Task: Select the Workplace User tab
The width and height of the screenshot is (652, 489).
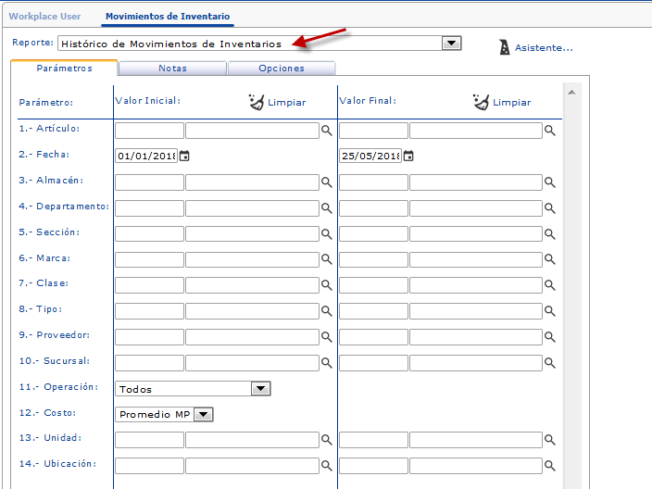Action: click(44, 17)
